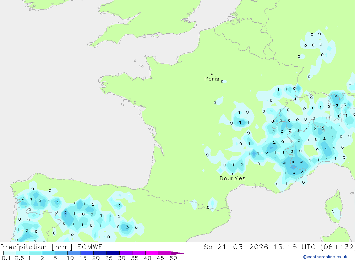Select the 45–50 mm legend swatch

164,253
